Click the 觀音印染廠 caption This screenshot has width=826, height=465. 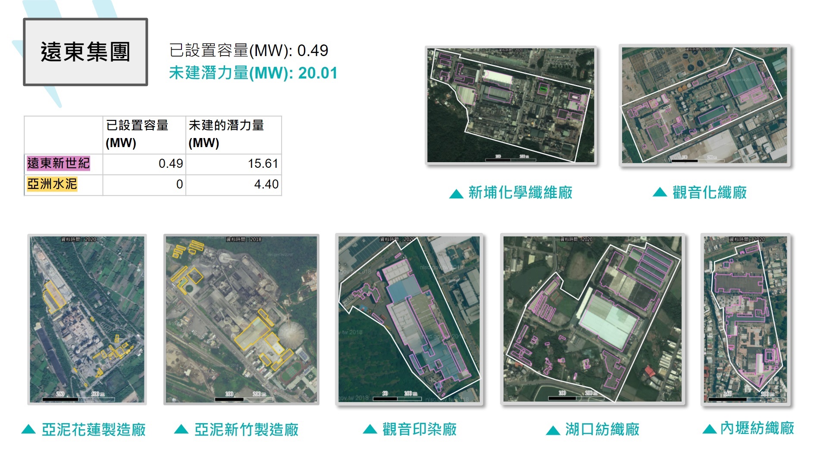419,429
